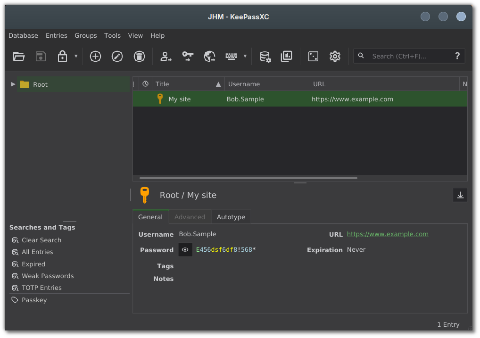Screen dimensions: 480x338
Task: Add a new entry with plus icon
Action: pos(95,57)
